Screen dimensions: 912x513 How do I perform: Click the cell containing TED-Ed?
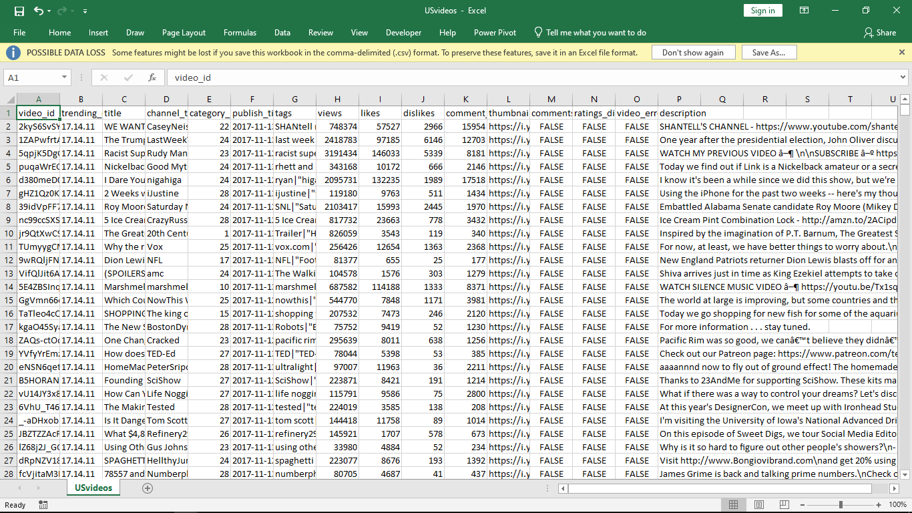pos(166,353)
